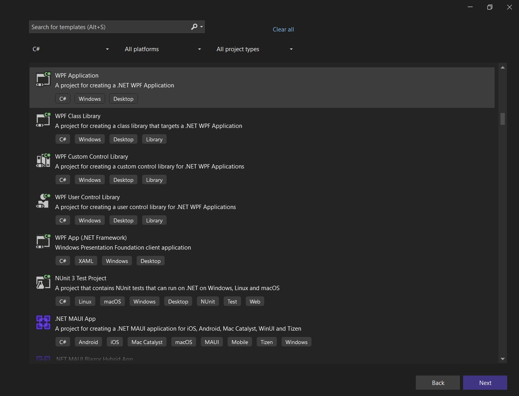Click the Linux tag under NUnit project
Image resolution: width=519 pixels, height=396 pixels.
tap(85, 302)
